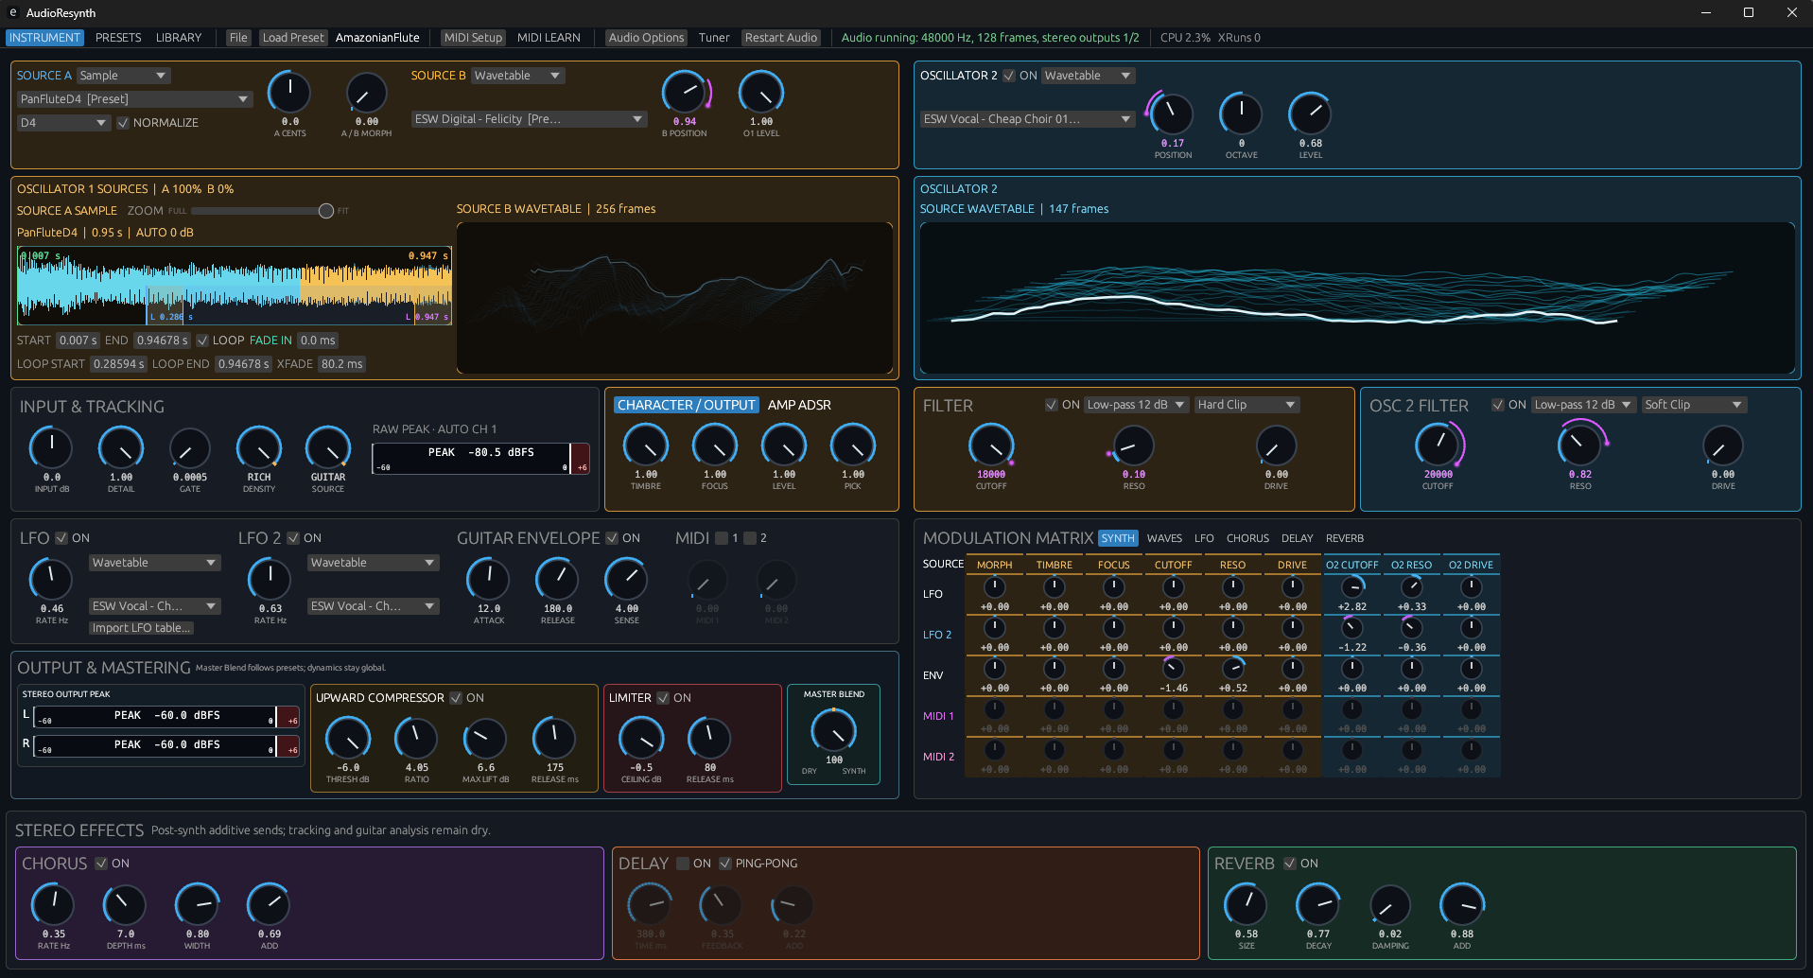Open the LIBRARY tab

pos(179,38)
